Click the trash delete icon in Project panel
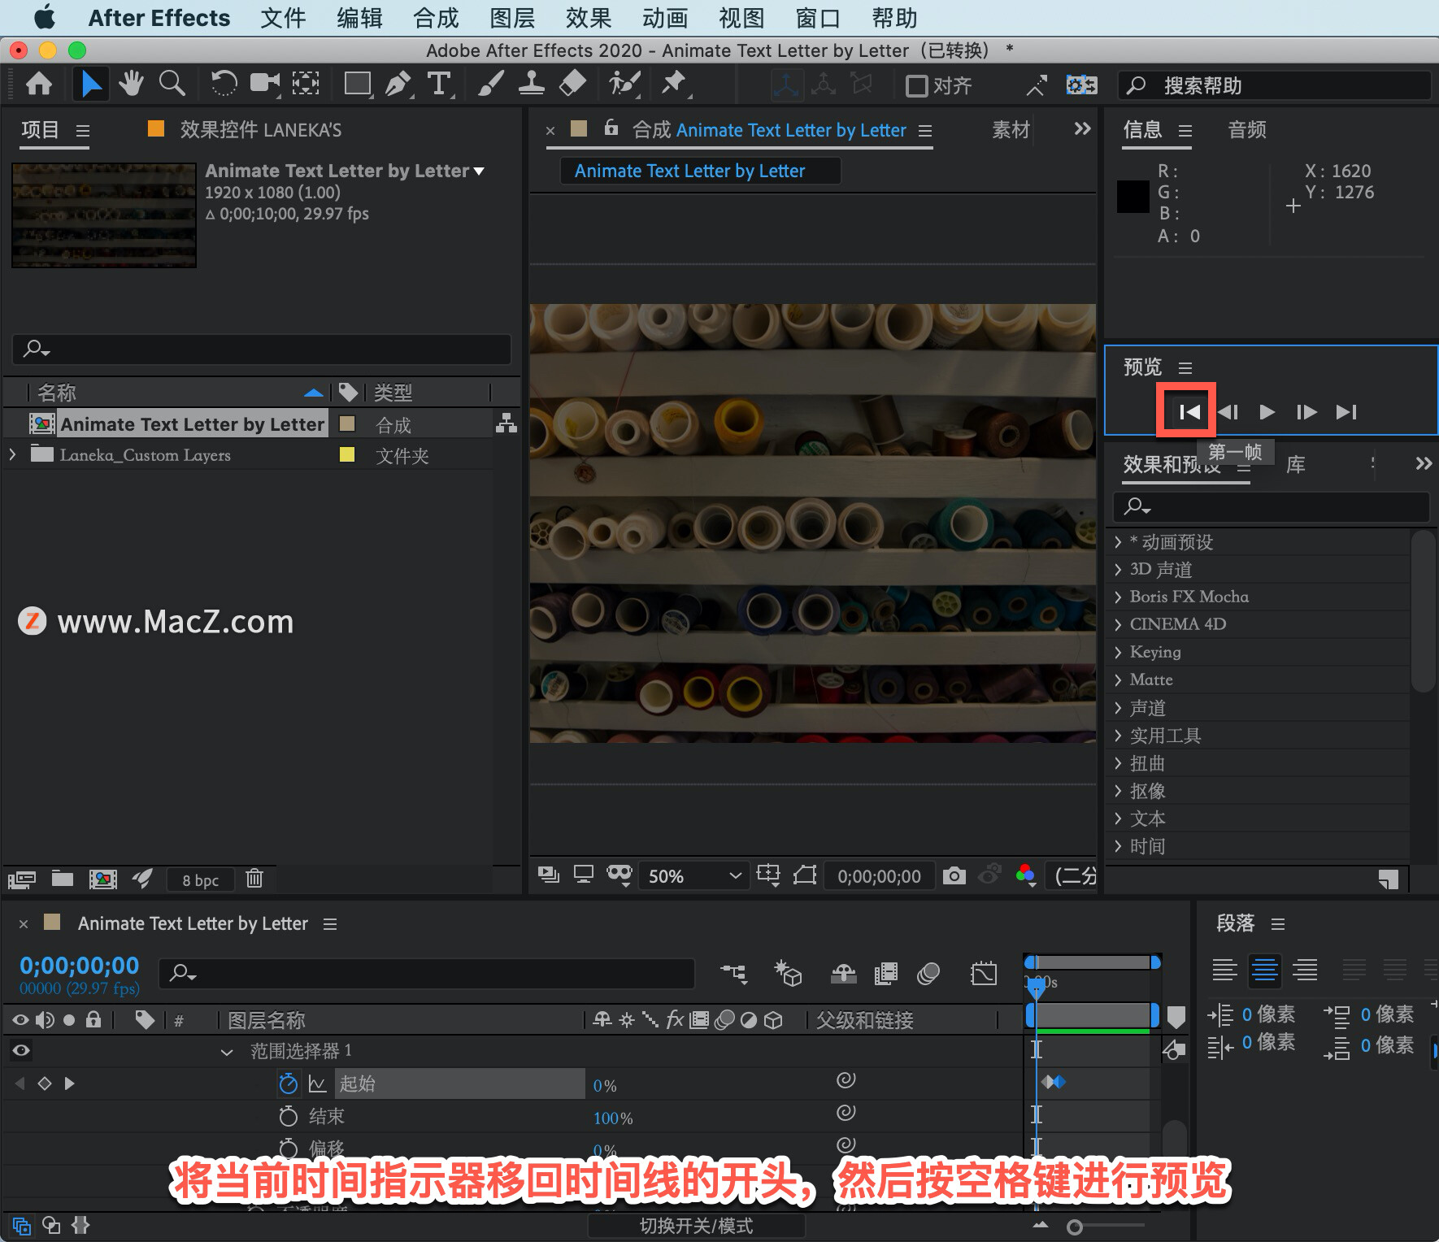This screenshot has height=1242, width=1439. click(254, 878)
